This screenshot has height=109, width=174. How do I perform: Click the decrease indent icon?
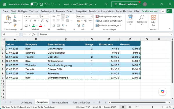(x=54, y=25)
